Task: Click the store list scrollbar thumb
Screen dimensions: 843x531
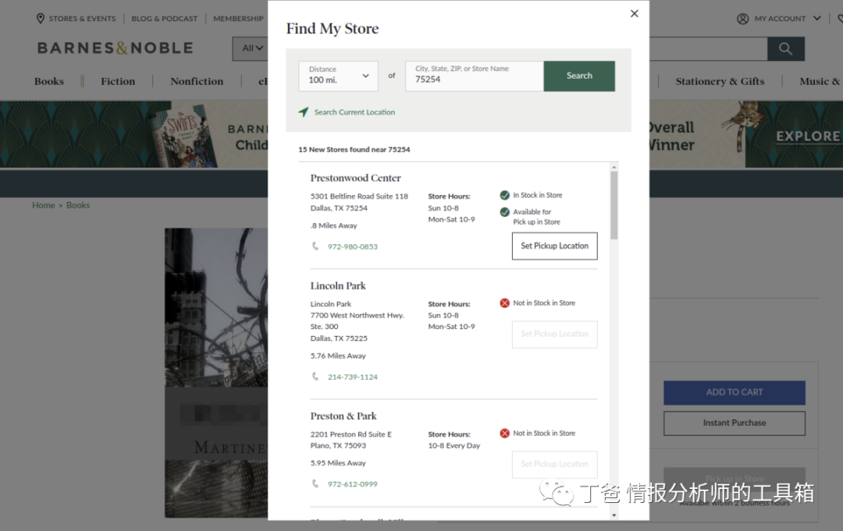Action: pos(614,206)
